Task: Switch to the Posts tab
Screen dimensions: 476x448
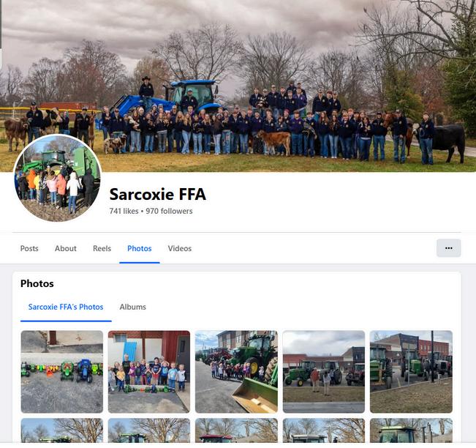Action: tap(29, 248)
